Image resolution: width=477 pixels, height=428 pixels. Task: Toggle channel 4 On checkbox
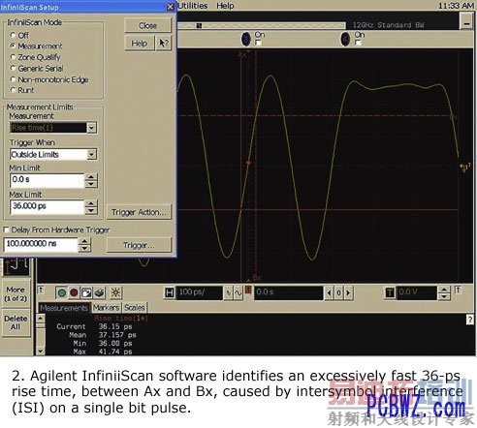(x=358, y=43)
